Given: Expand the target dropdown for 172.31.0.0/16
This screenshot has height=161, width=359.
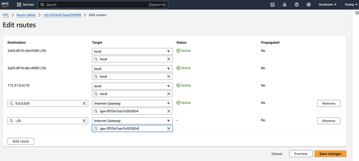Looking at the screenshot, I should [132, 86].
